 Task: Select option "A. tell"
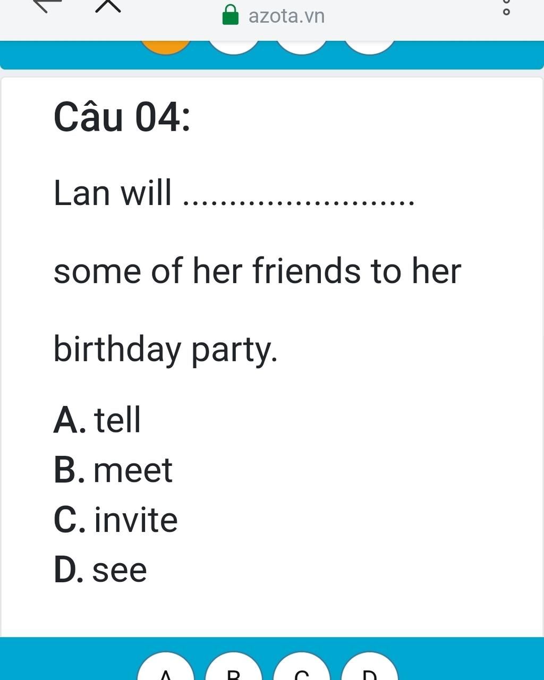pos(97,420)
